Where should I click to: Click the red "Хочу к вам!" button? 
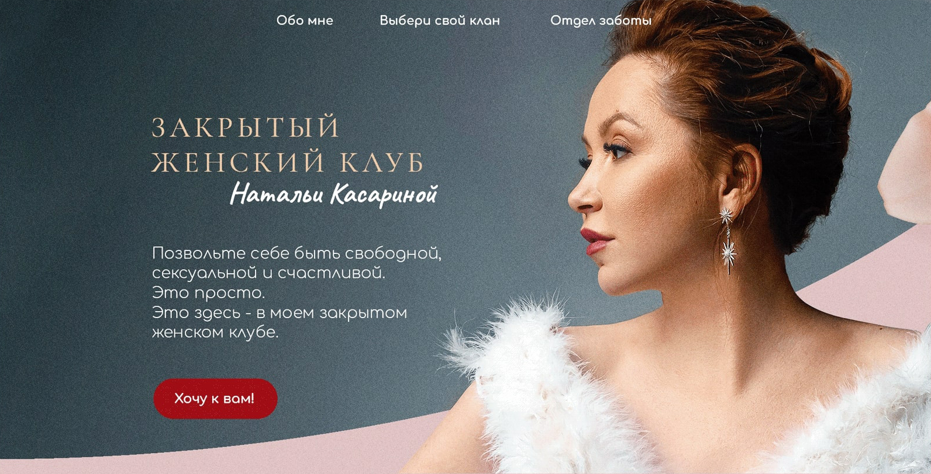(x=215, y=399)
